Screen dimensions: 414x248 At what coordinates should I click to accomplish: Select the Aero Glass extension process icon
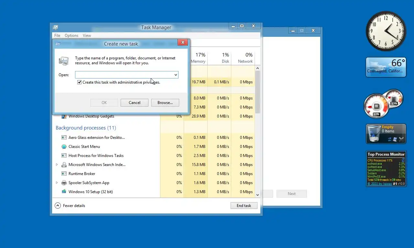point(64,138)
